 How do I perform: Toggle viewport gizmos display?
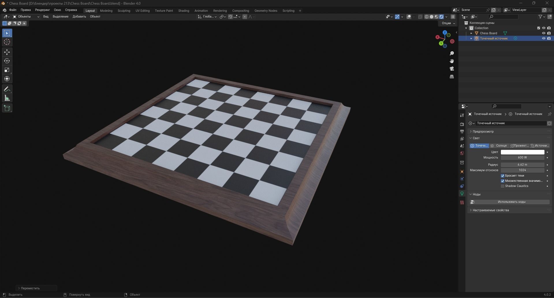(x=397, y=17)
